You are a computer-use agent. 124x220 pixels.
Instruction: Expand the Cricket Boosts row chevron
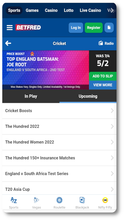pos(112,111)
